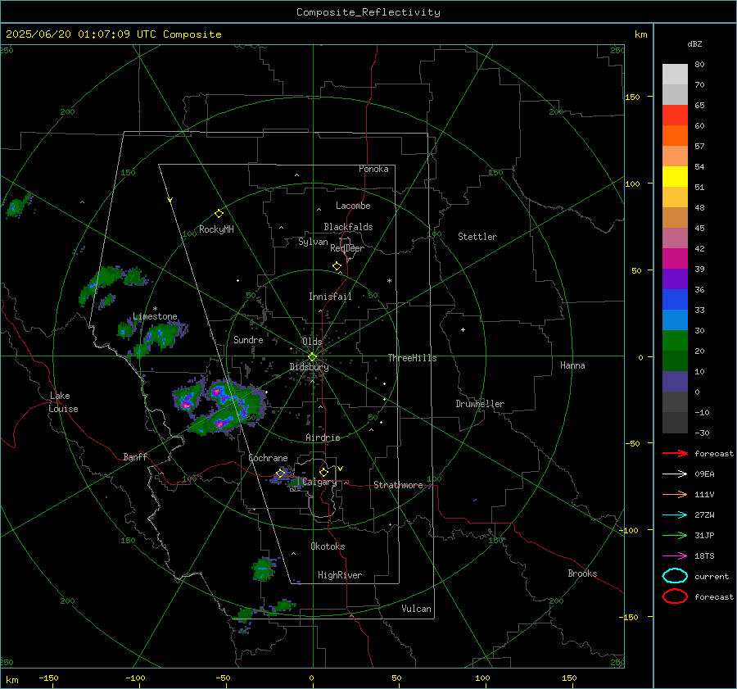Select the 80 dBZ light gray swatch

point(675,74)
